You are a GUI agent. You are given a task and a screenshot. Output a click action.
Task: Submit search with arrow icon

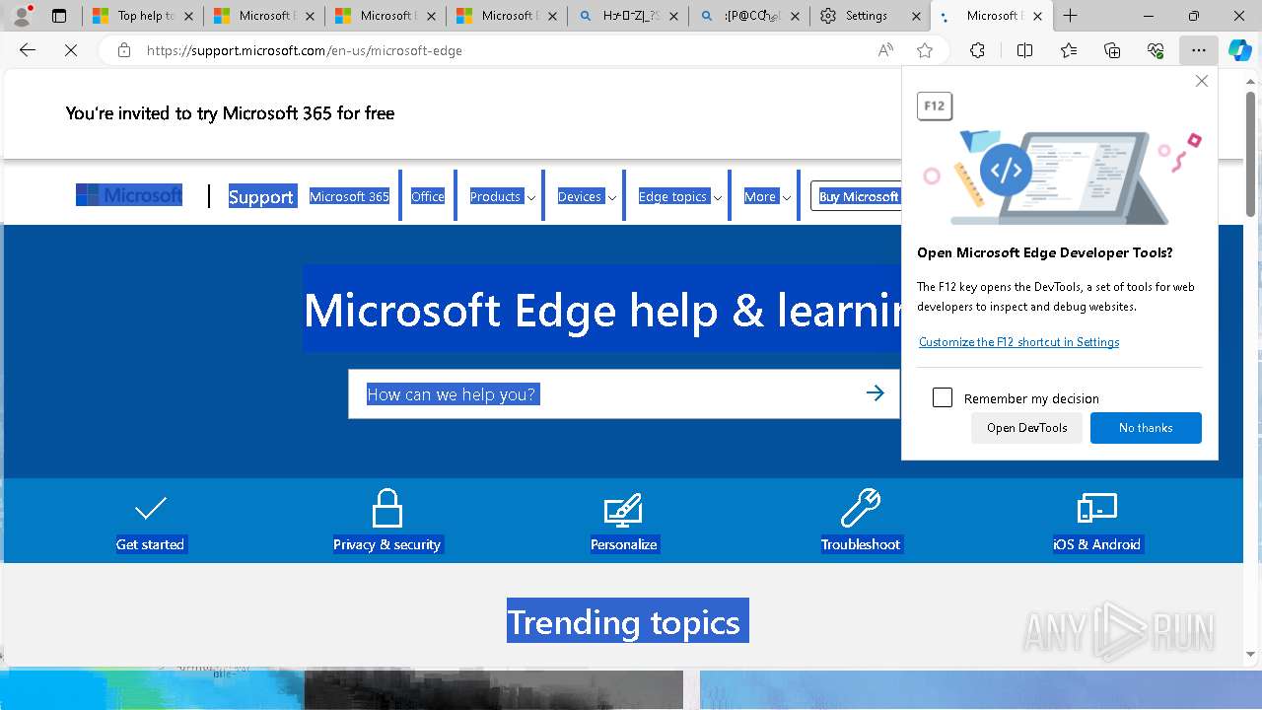(875, 393)
